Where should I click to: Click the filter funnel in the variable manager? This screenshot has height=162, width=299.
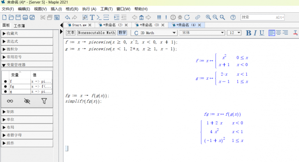click(44, 101)
